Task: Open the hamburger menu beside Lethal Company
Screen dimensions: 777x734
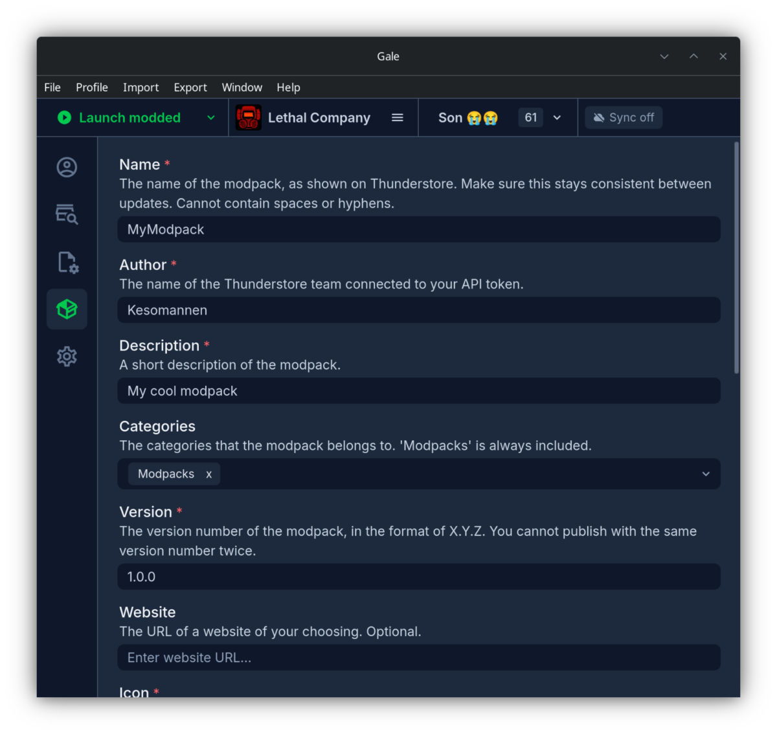Action: 398,118
